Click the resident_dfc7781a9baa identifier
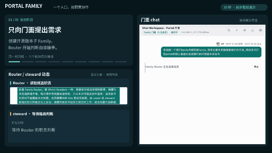Image resolution: width=272 pixels, height=153 pixels. tap(195, 32)
